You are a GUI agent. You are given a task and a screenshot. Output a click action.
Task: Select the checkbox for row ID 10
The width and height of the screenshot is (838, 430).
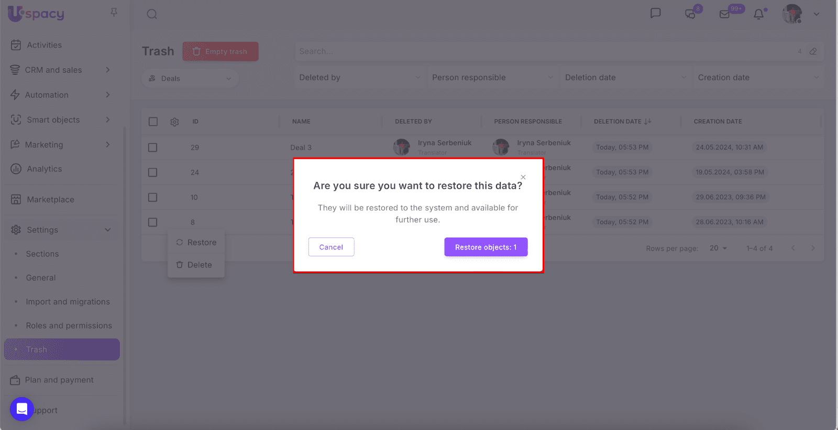click(153, 197)
